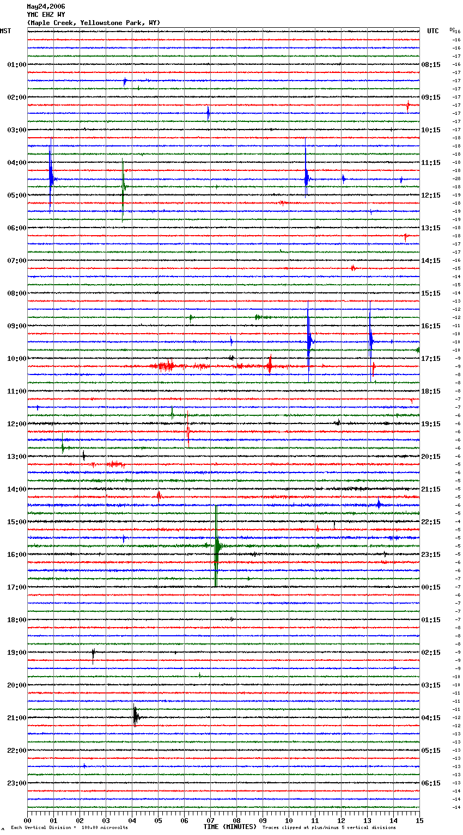The image size is (463, 835).
Task: Click the 21:15 UTC row label
Action: pyautogui.click(x=431, y=489)
